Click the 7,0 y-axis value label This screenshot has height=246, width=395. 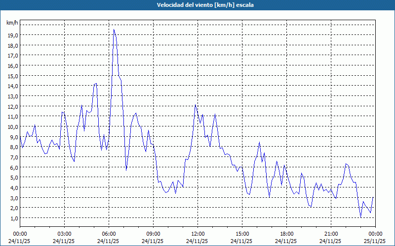[13, 157]
